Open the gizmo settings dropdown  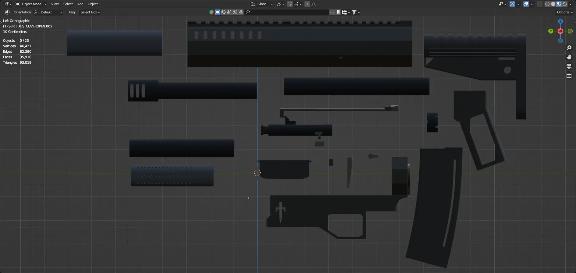[x=518, y=4]
